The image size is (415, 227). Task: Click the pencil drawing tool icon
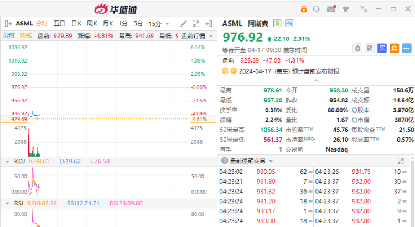point(184,24)
